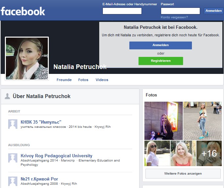This screenshot has height=188, width=224.
Task: Click the text "учитель начальных классов"
Action: 43,127
